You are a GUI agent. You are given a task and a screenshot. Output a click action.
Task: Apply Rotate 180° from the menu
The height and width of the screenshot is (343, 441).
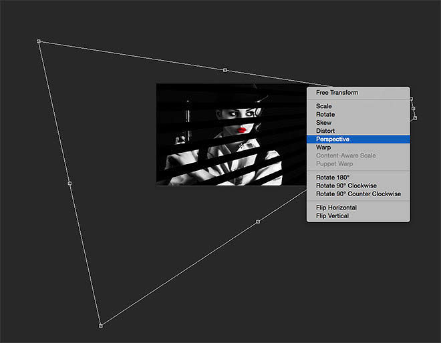point(334,177)
